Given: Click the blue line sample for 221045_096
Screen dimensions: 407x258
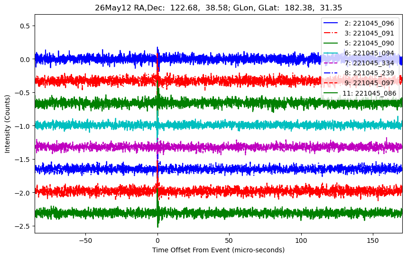Looking at the screenshot, I should coord(331,23).
